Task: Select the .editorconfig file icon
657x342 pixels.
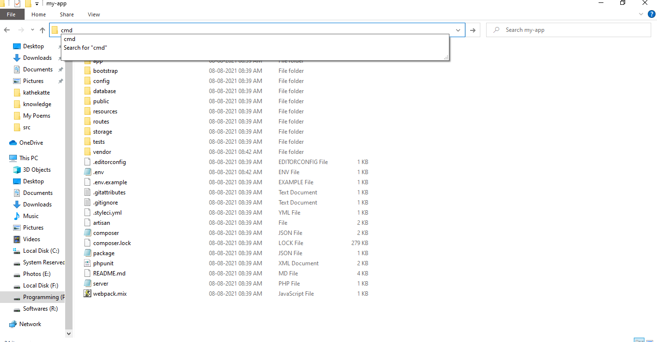Action: pyautogui.click(x=87, y=162)
